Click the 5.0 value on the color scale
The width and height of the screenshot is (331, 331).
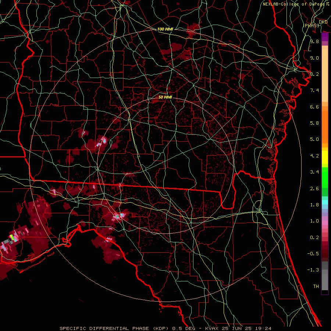click(x=314, y=139)
